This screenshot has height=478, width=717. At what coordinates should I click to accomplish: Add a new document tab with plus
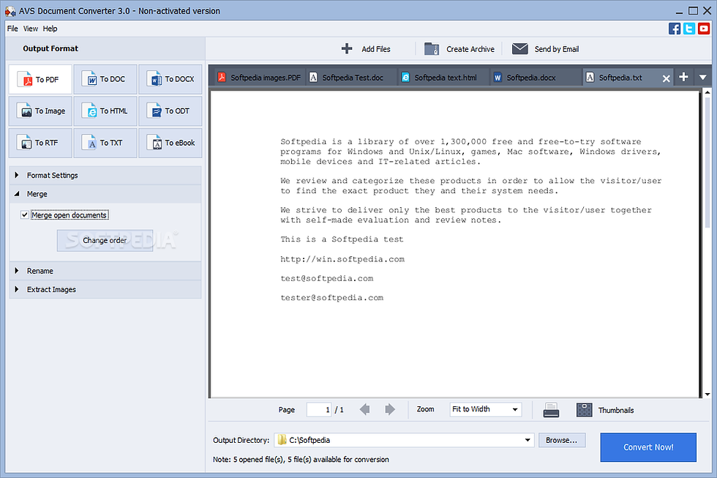(x=683, y=77)
